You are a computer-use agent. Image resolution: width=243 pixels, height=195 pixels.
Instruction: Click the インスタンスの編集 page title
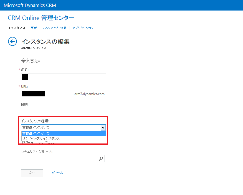click(x=45, y=42)
